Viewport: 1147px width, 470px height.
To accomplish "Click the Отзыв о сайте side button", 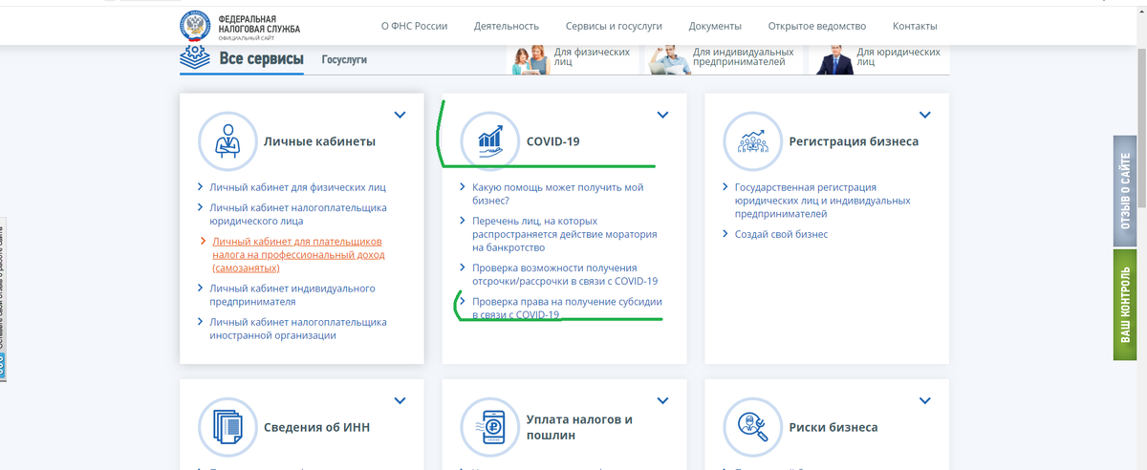I will [x=1125, y=191].
